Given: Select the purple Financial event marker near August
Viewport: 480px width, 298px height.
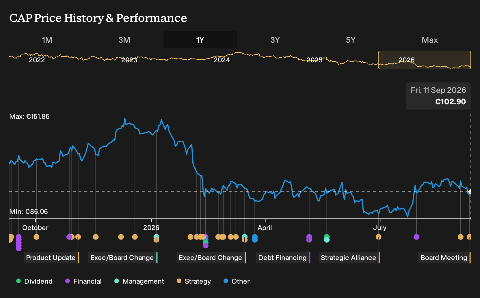Looking at the screenshot, I should [x=416, y=237].
